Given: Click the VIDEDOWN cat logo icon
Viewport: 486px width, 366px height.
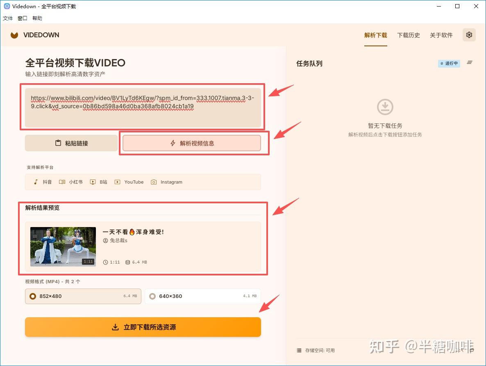Looking at the screenshot, I should (x=14, y=35).
